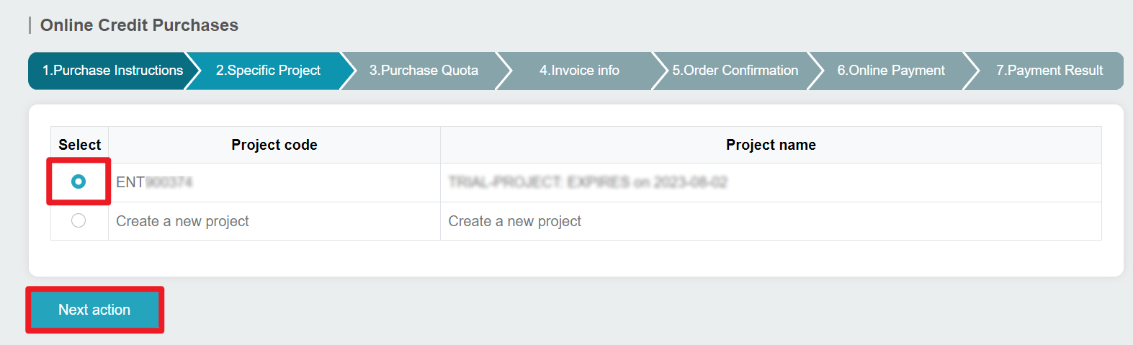Click the ENT project code cell

[154, 182]
